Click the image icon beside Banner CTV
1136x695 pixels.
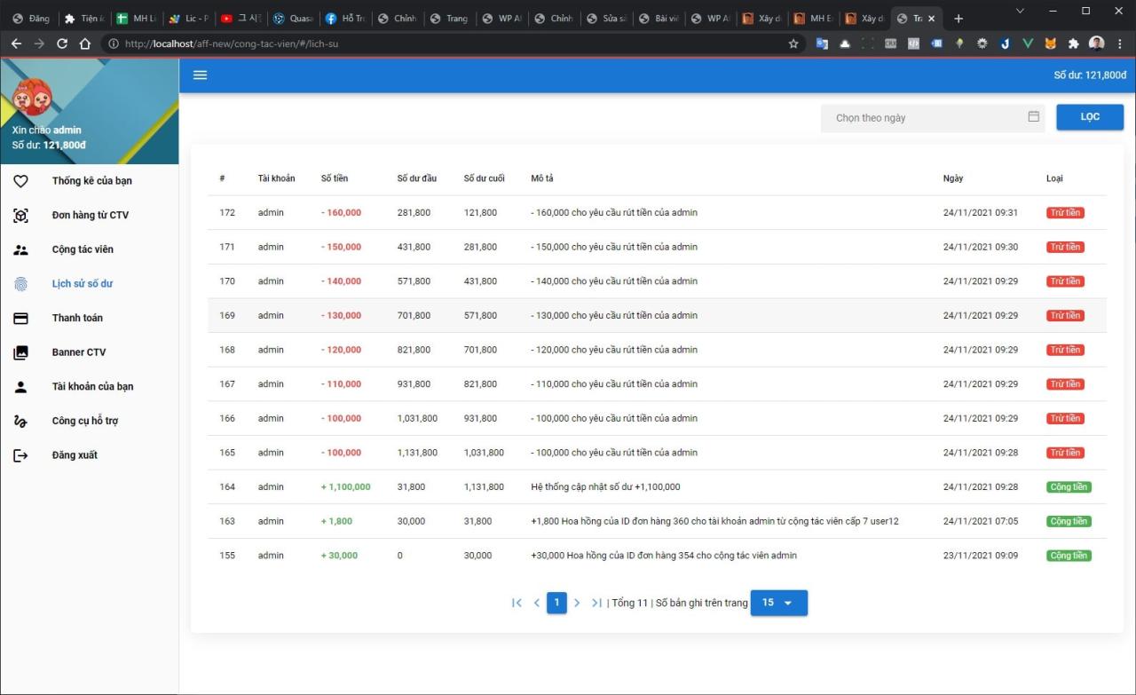tap(20, 351)
